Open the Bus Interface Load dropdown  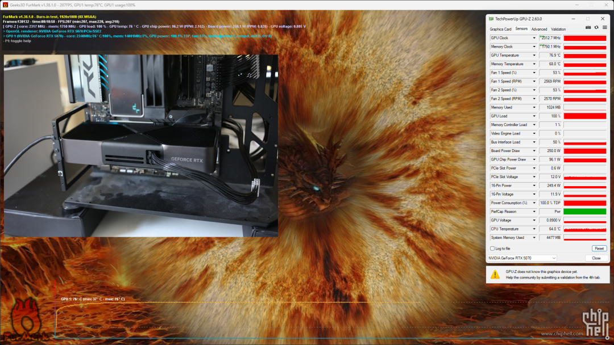point(534,142)
